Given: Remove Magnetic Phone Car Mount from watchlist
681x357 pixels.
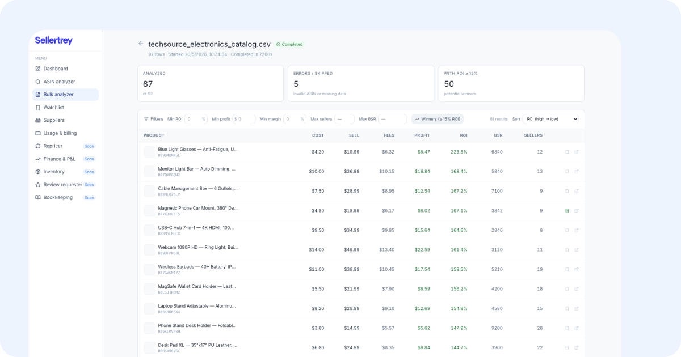Looking at the screenshot, I should coord(567,210).
